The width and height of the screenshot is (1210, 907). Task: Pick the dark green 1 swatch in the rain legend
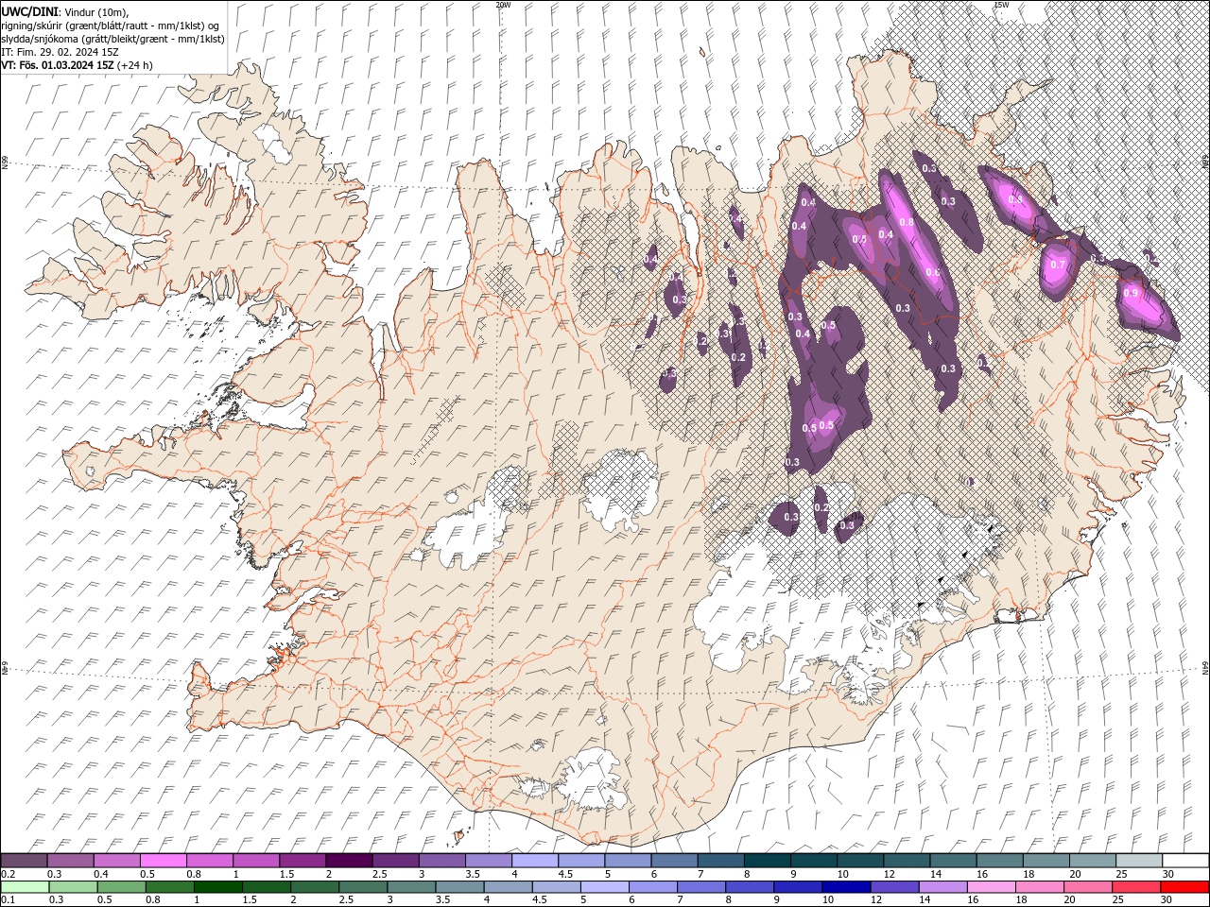(x=218, y=887)
